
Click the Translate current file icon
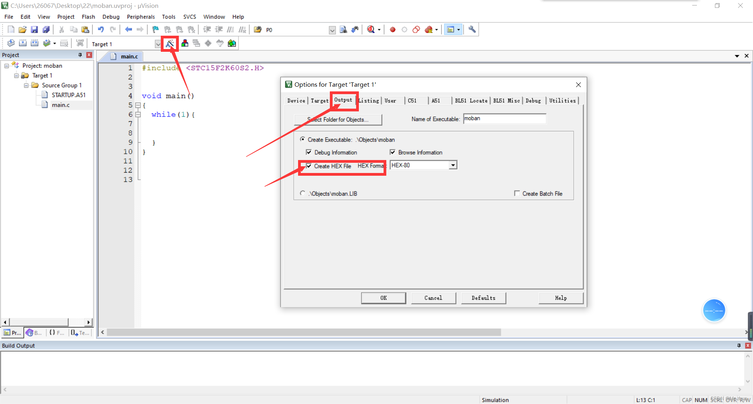point(11,43)
